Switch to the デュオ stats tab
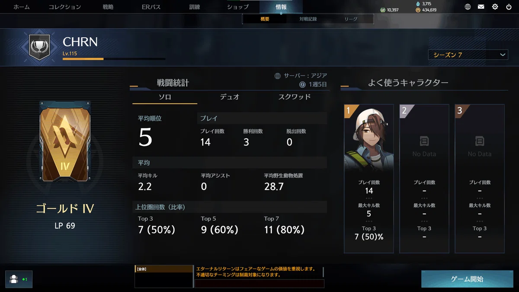519x292 pixels. [230, 97]
